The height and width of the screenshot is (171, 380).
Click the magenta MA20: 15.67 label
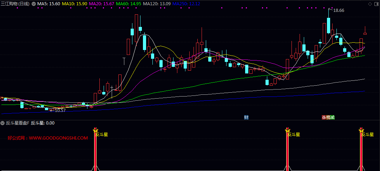101,4
